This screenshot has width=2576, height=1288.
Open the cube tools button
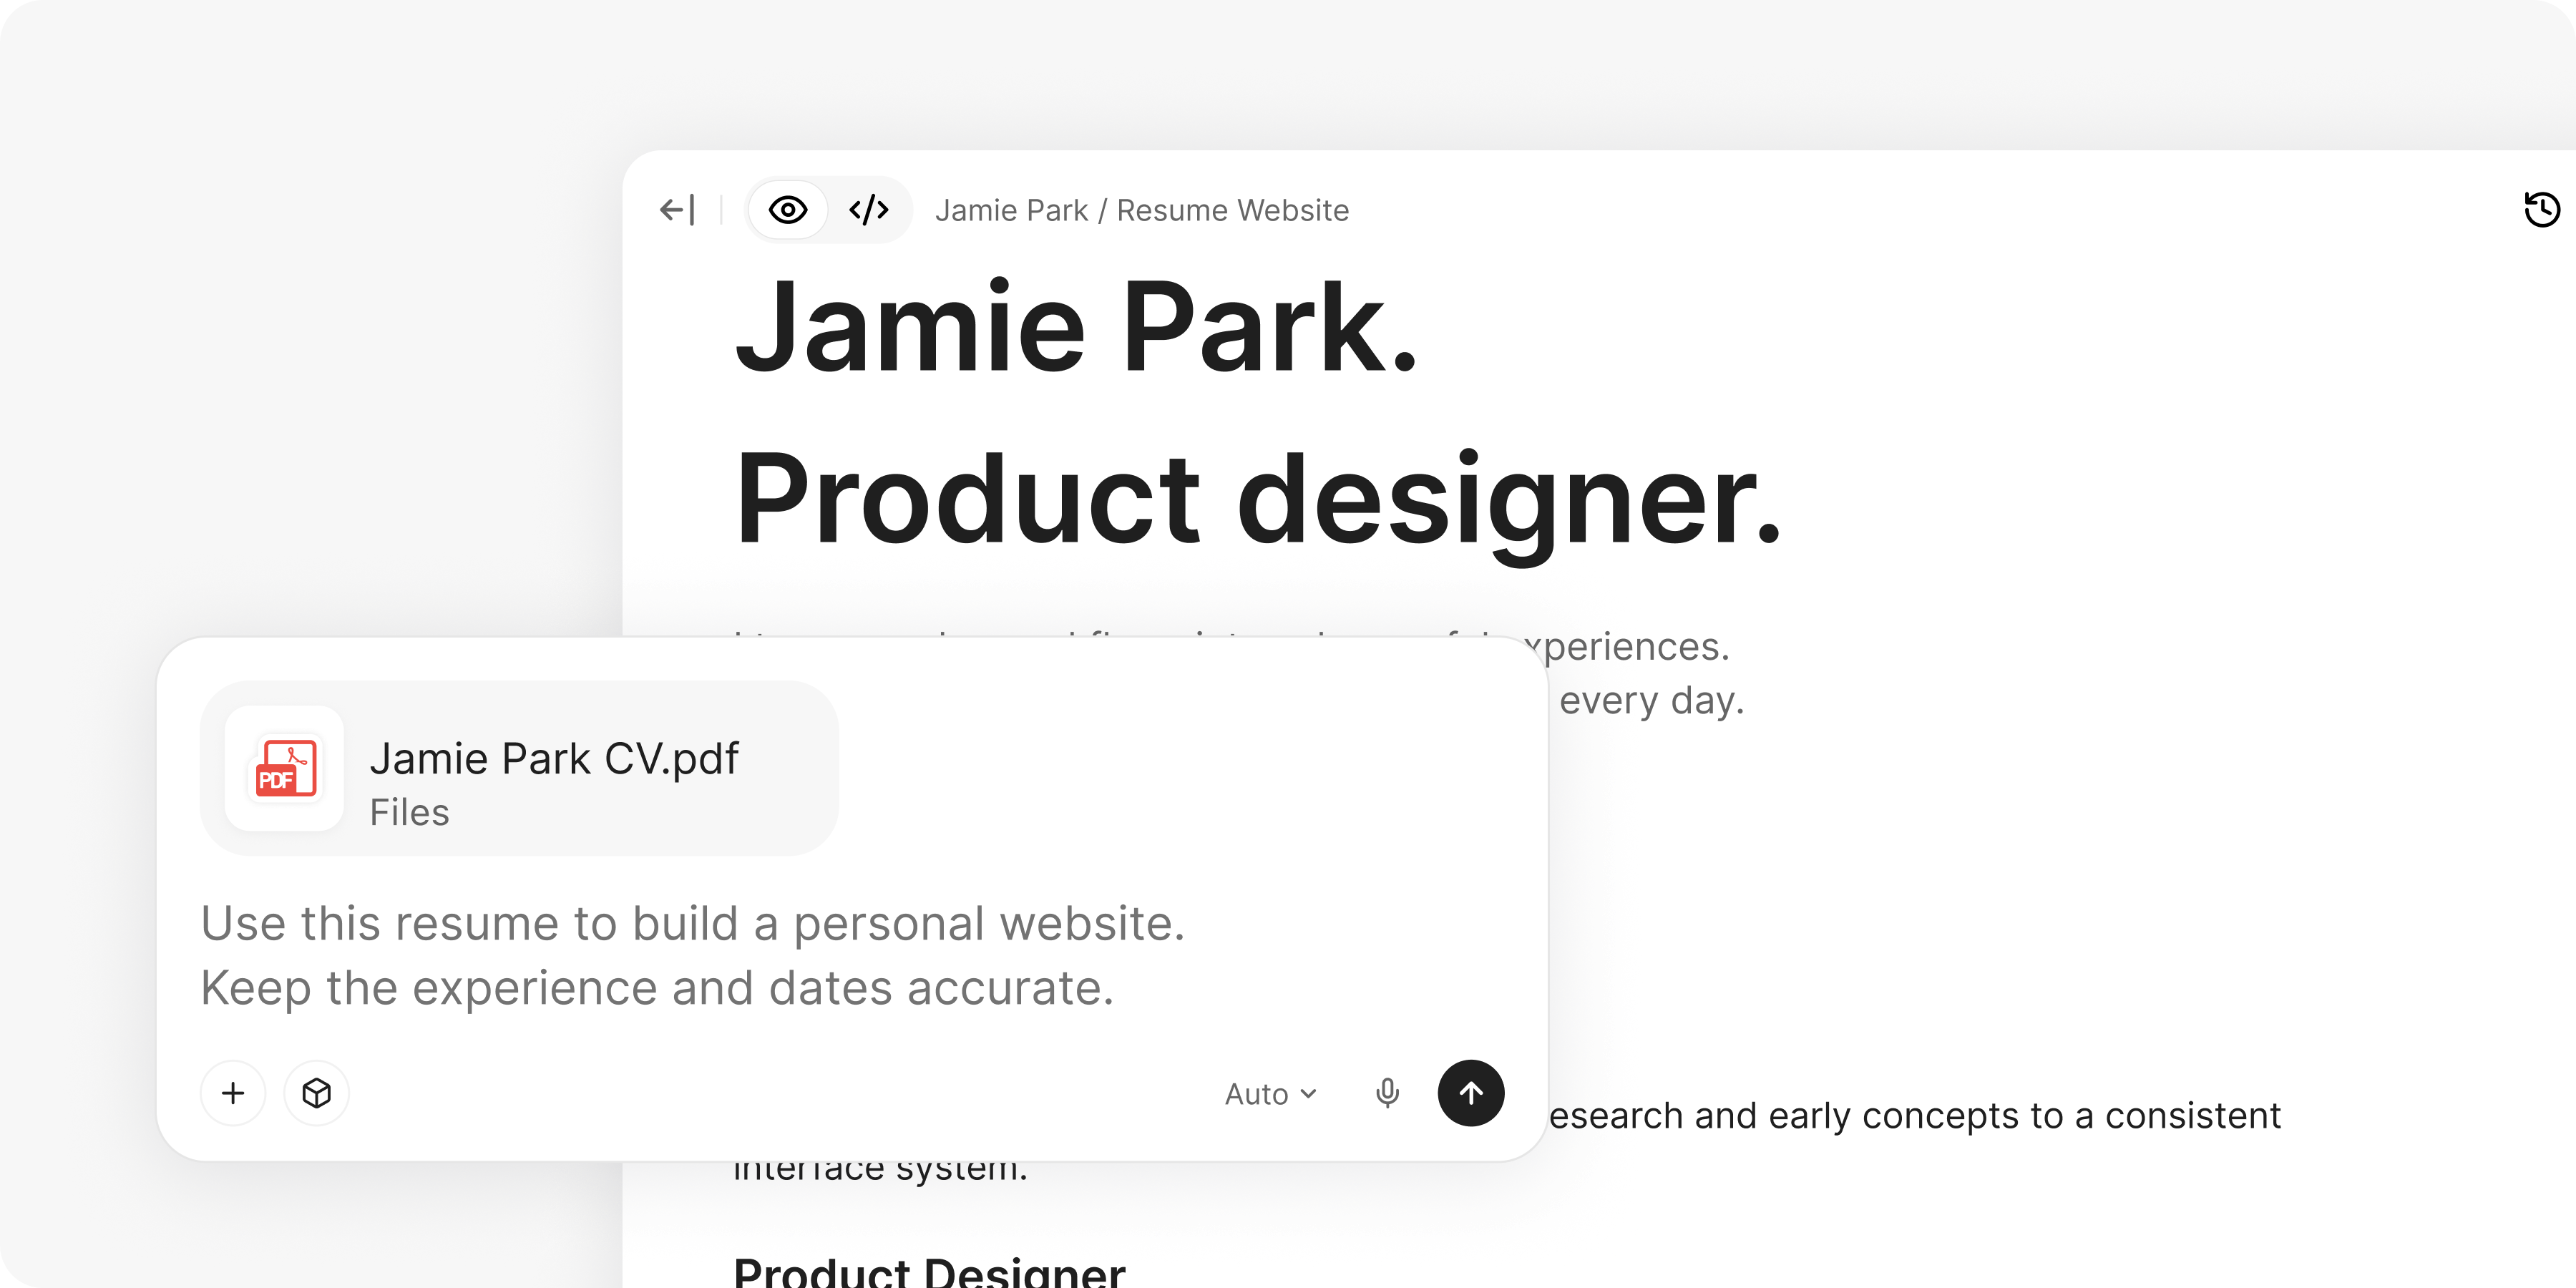[x=316, y=1093]
